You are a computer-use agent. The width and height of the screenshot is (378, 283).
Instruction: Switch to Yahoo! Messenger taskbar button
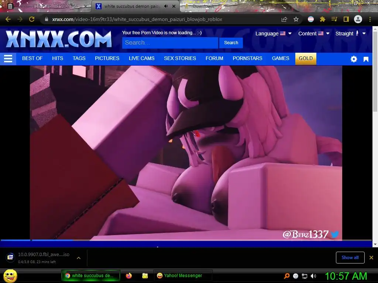[183, 276]
